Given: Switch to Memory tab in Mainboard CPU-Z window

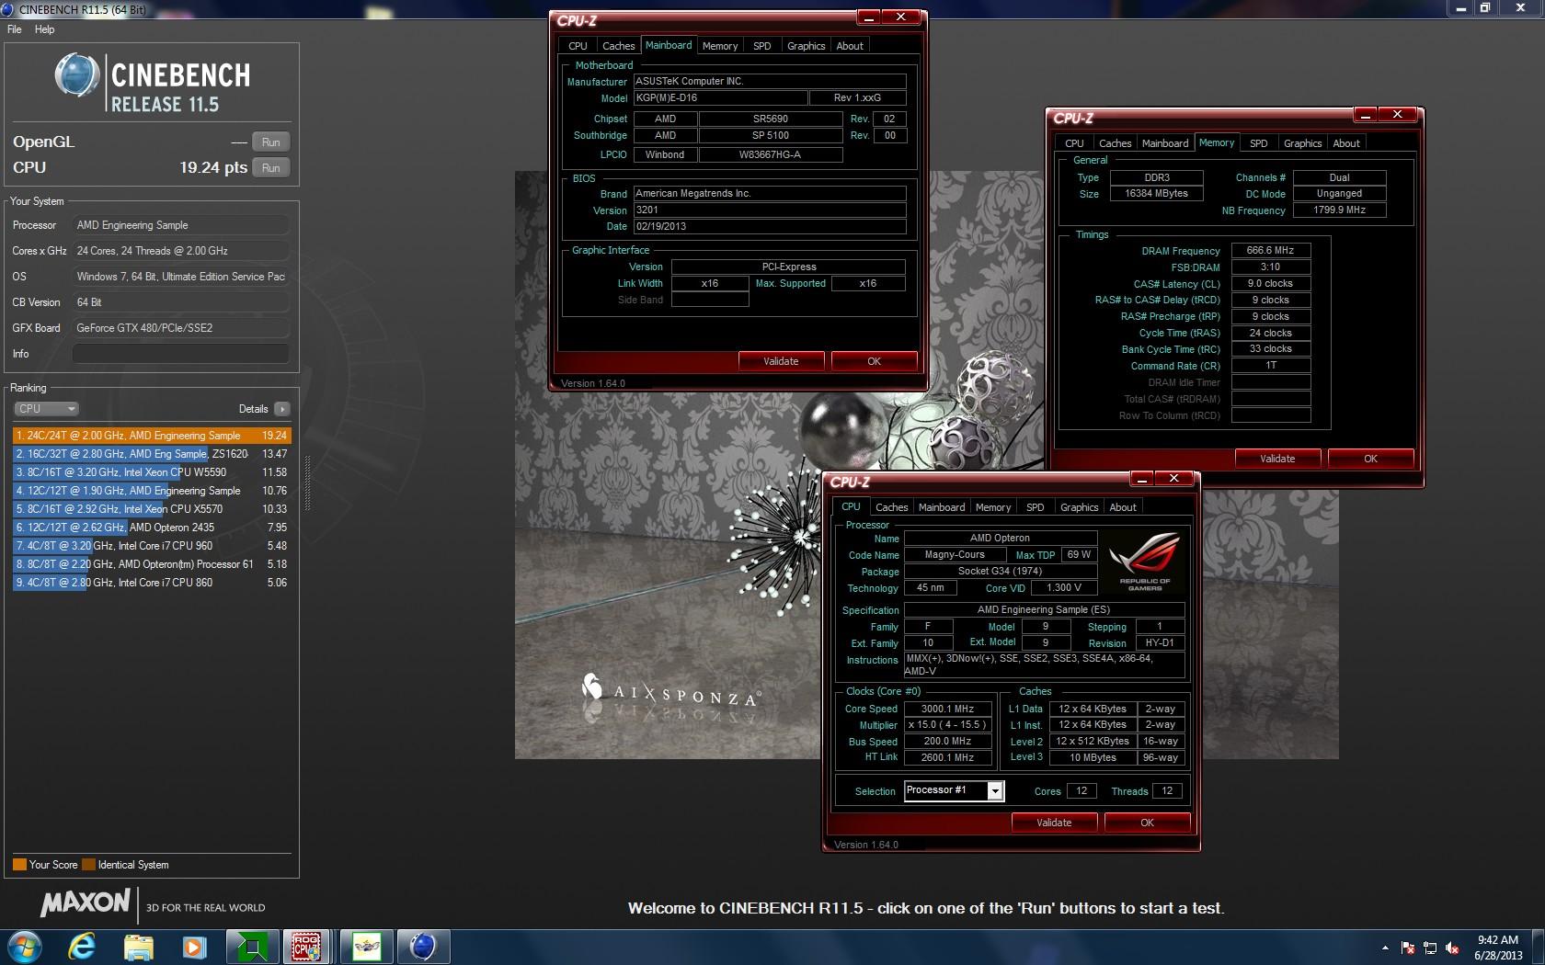Looking at the screenshot, I should pos(720,46).
